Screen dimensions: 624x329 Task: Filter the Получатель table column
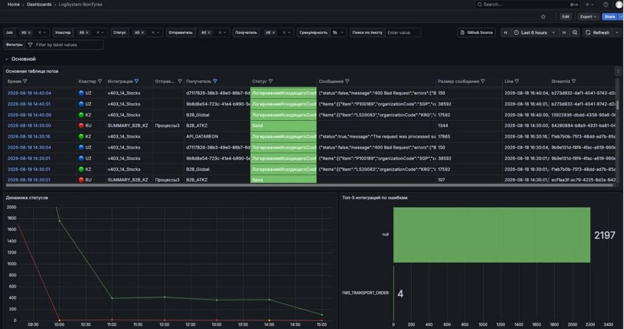click(215, 81)
